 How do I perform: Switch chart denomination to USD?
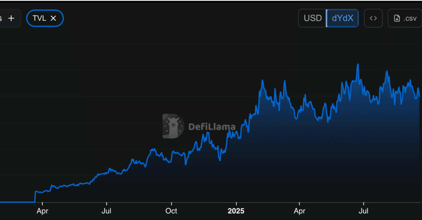[x=312, y=18]
